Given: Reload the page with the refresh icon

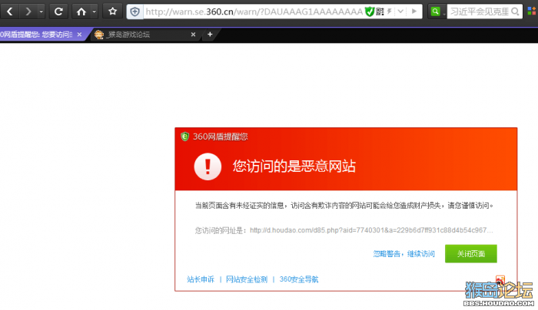Looking at the screenshot, I should point(58,12).
